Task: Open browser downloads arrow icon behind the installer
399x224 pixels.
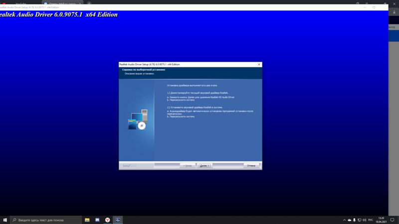Action: click(394, 12)
